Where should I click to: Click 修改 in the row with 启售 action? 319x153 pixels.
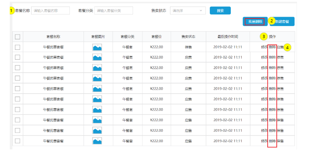(x=264, y=47)
